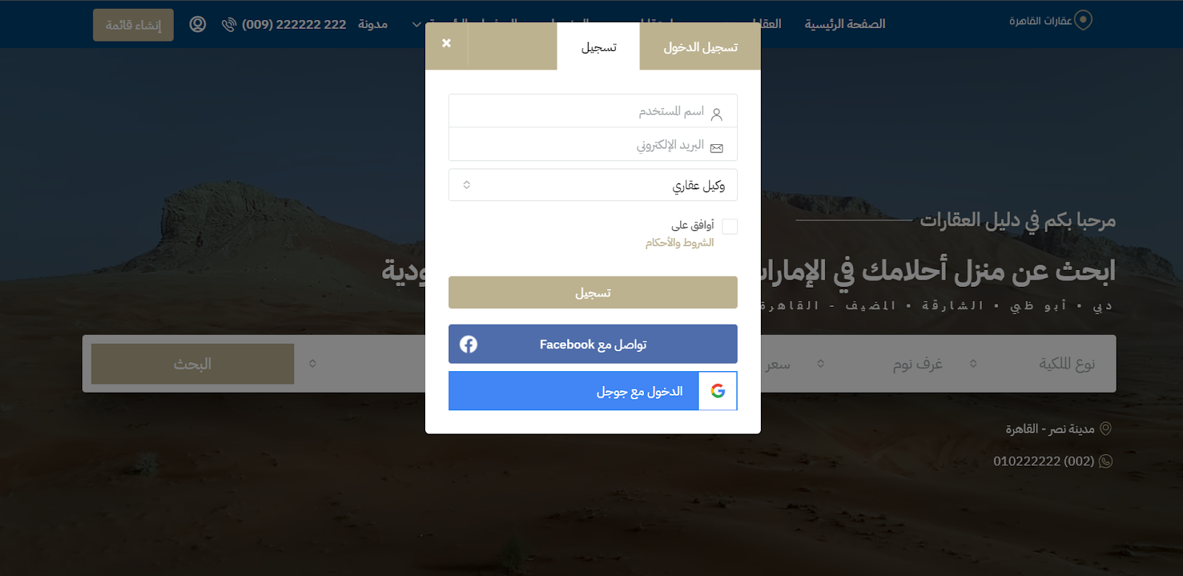Open the user account icon in the header
The height and width of the screenshot is (576, 1183).
pos(197,24)
